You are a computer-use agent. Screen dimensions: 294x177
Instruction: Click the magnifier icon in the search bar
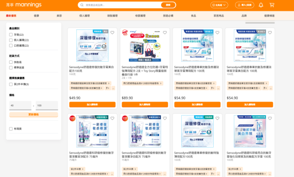tap(82, 5)
